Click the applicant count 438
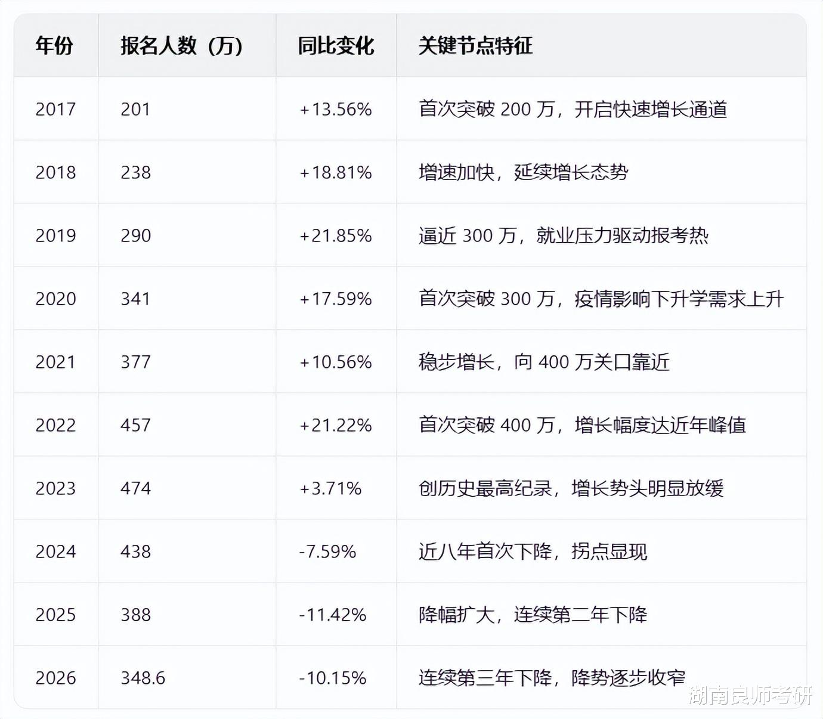The width and height of the screenshot is (823, 719). pyautogui.click(x=135, y=551)
